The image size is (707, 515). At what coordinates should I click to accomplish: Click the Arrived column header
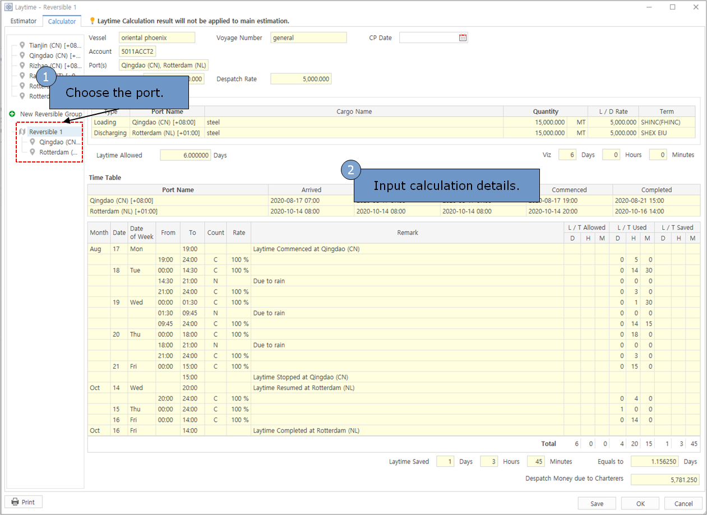(311, 190)
